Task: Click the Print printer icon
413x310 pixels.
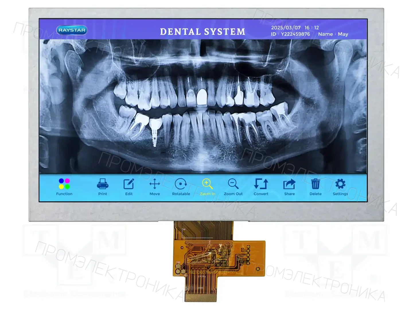Action: coord(103,184)
